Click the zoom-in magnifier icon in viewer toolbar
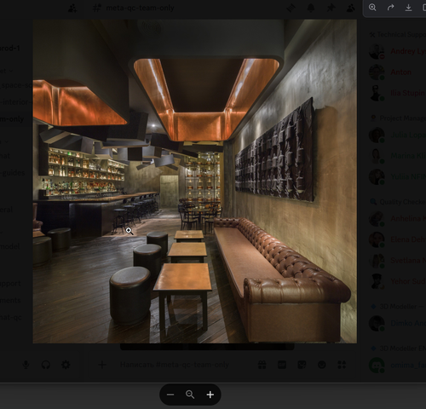 coord(372,8)
